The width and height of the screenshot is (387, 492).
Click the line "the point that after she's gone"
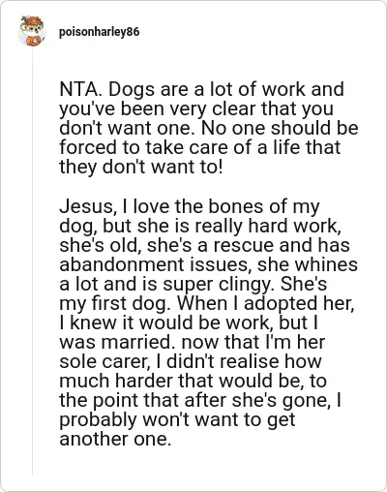tap(200, 400)
